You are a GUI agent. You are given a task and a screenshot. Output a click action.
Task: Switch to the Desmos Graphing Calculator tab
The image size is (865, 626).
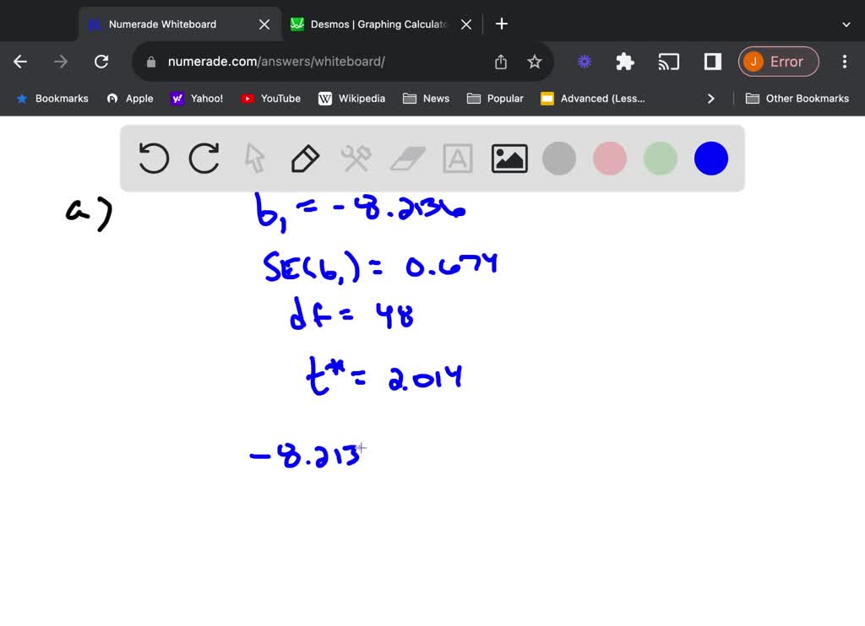(x=372, y=24)
